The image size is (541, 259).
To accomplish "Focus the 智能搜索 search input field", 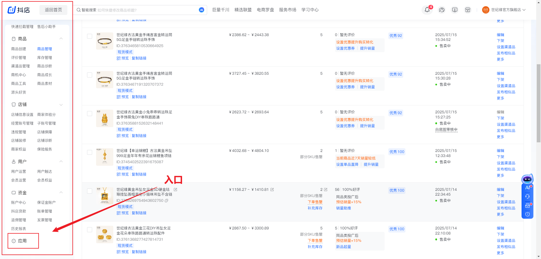I will [147, 10].
